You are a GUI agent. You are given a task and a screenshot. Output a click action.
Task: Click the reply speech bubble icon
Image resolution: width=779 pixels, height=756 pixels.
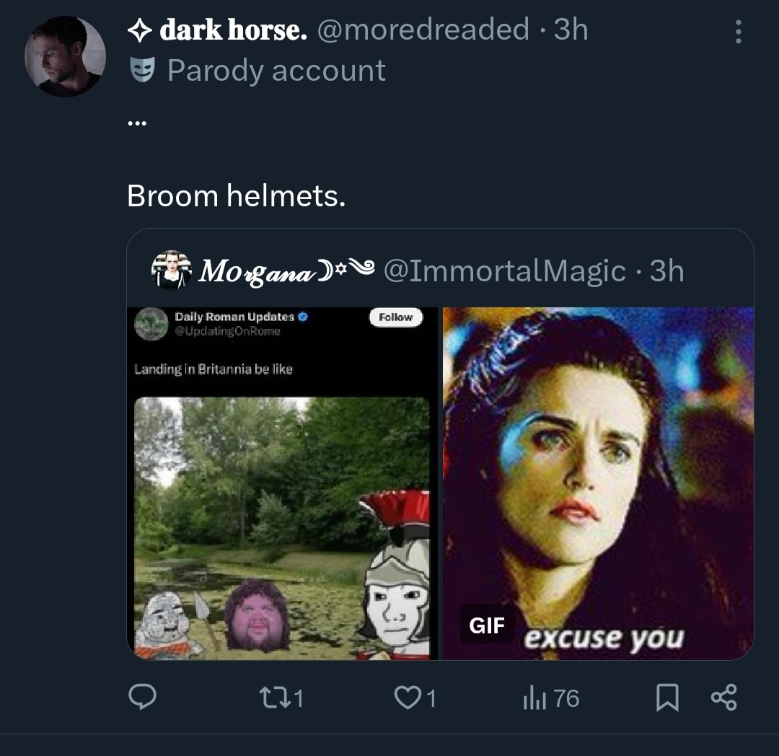click(142, 698)
